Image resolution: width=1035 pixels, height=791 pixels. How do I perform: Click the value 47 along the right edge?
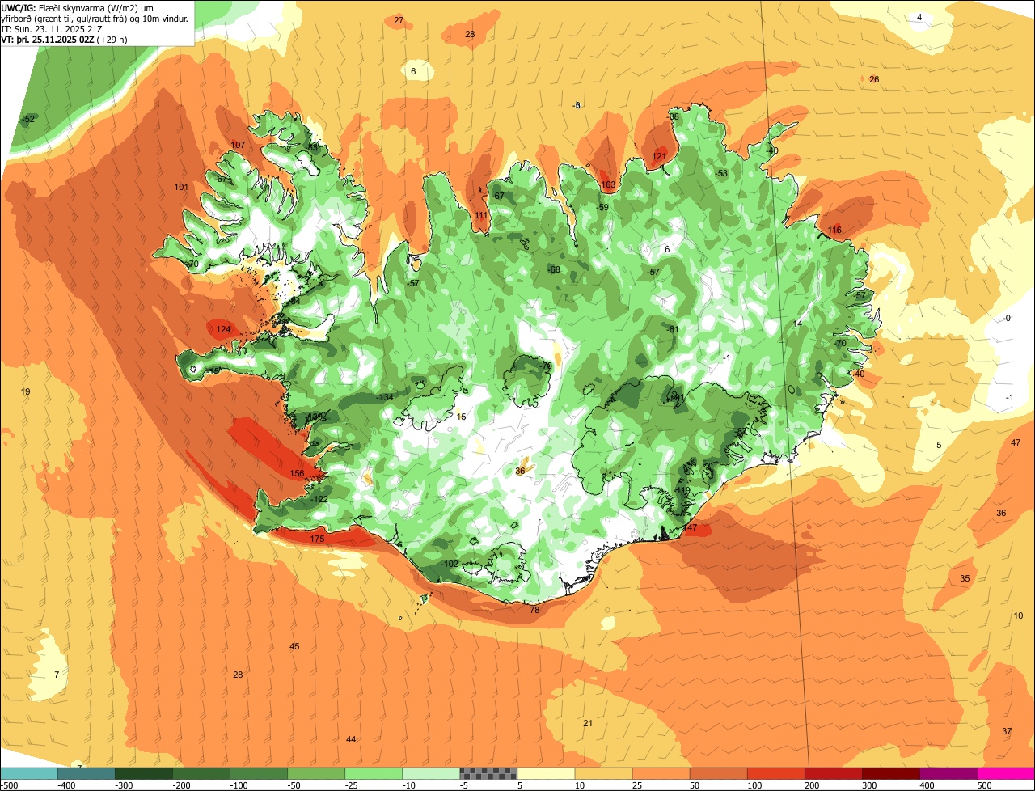[x=1016, y=442]
